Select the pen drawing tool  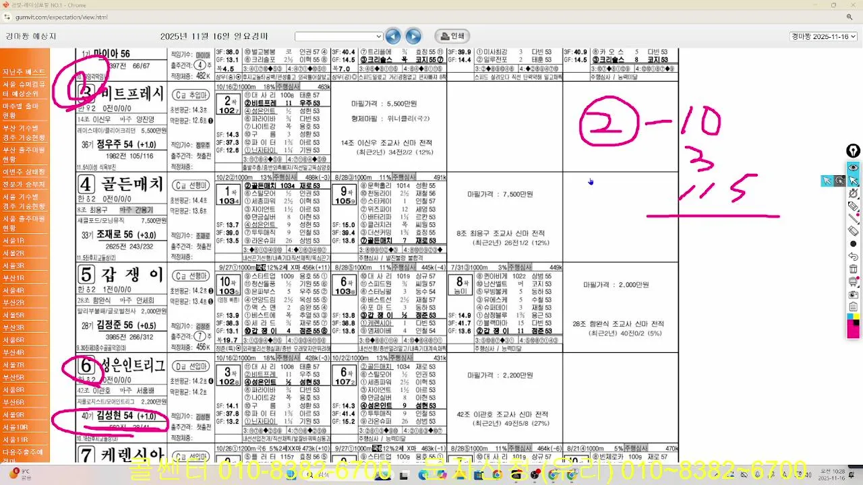point(854,193)
